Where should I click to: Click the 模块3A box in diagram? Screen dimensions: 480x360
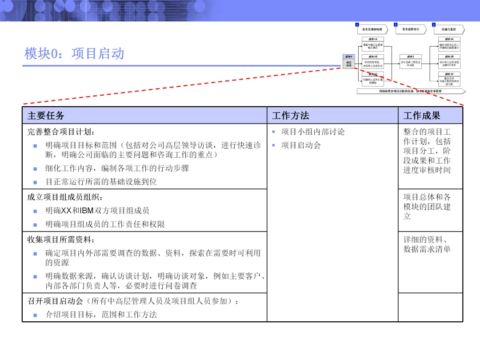449,44
